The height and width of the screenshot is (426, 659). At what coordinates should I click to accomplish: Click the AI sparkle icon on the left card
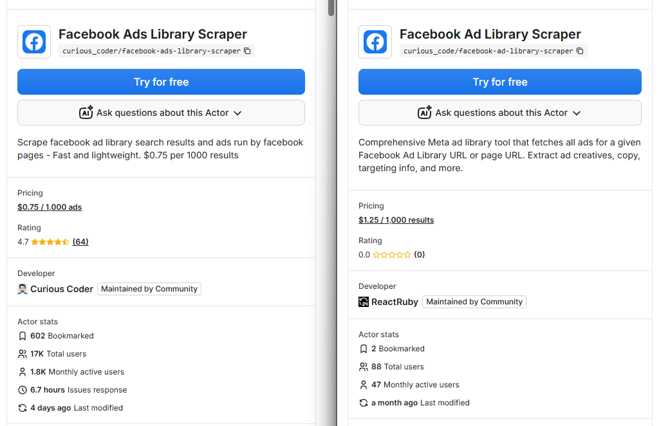[86, 113]
